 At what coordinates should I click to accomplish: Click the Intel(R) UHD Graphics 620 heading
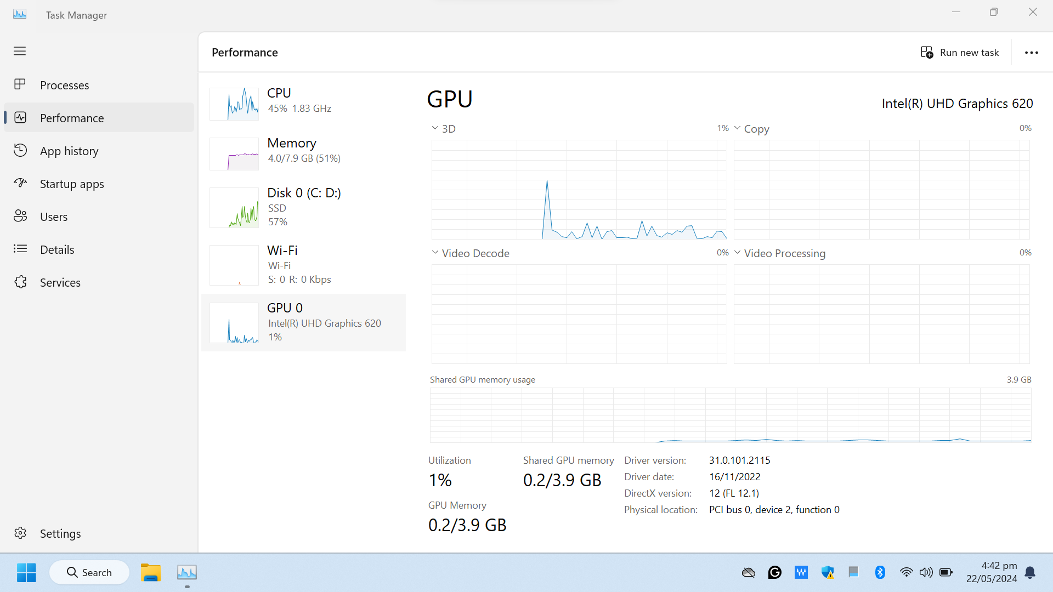958,104
